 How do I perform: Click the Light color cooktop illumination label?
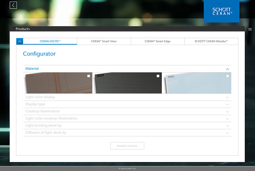tap(51, 118)
